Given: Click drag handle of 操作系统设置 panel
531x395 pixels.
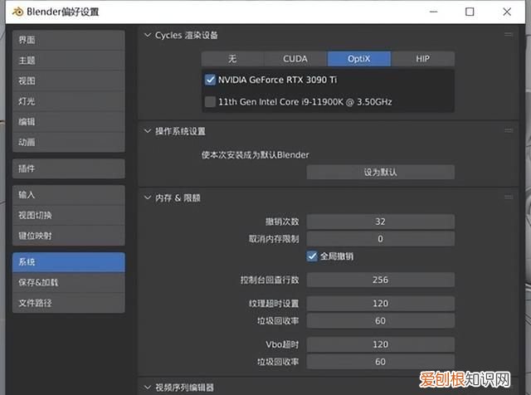Looking at the screenshot, I should (508, 130).
